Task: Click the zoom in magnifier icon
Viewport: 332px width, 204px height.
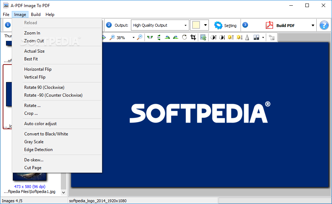Action: click(x=112, y=37)
